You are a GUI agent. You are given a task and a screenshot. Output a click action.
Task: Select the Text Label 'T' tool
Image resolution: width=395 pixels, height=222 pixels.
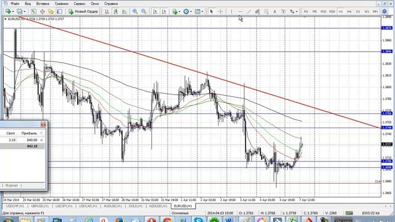[283, 12]
